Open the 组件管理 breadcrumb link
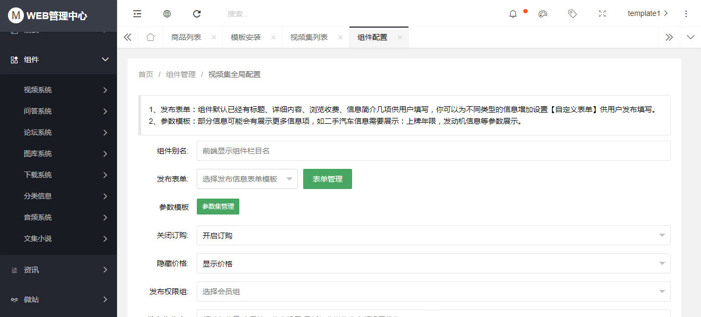 (x=181, y=74)
